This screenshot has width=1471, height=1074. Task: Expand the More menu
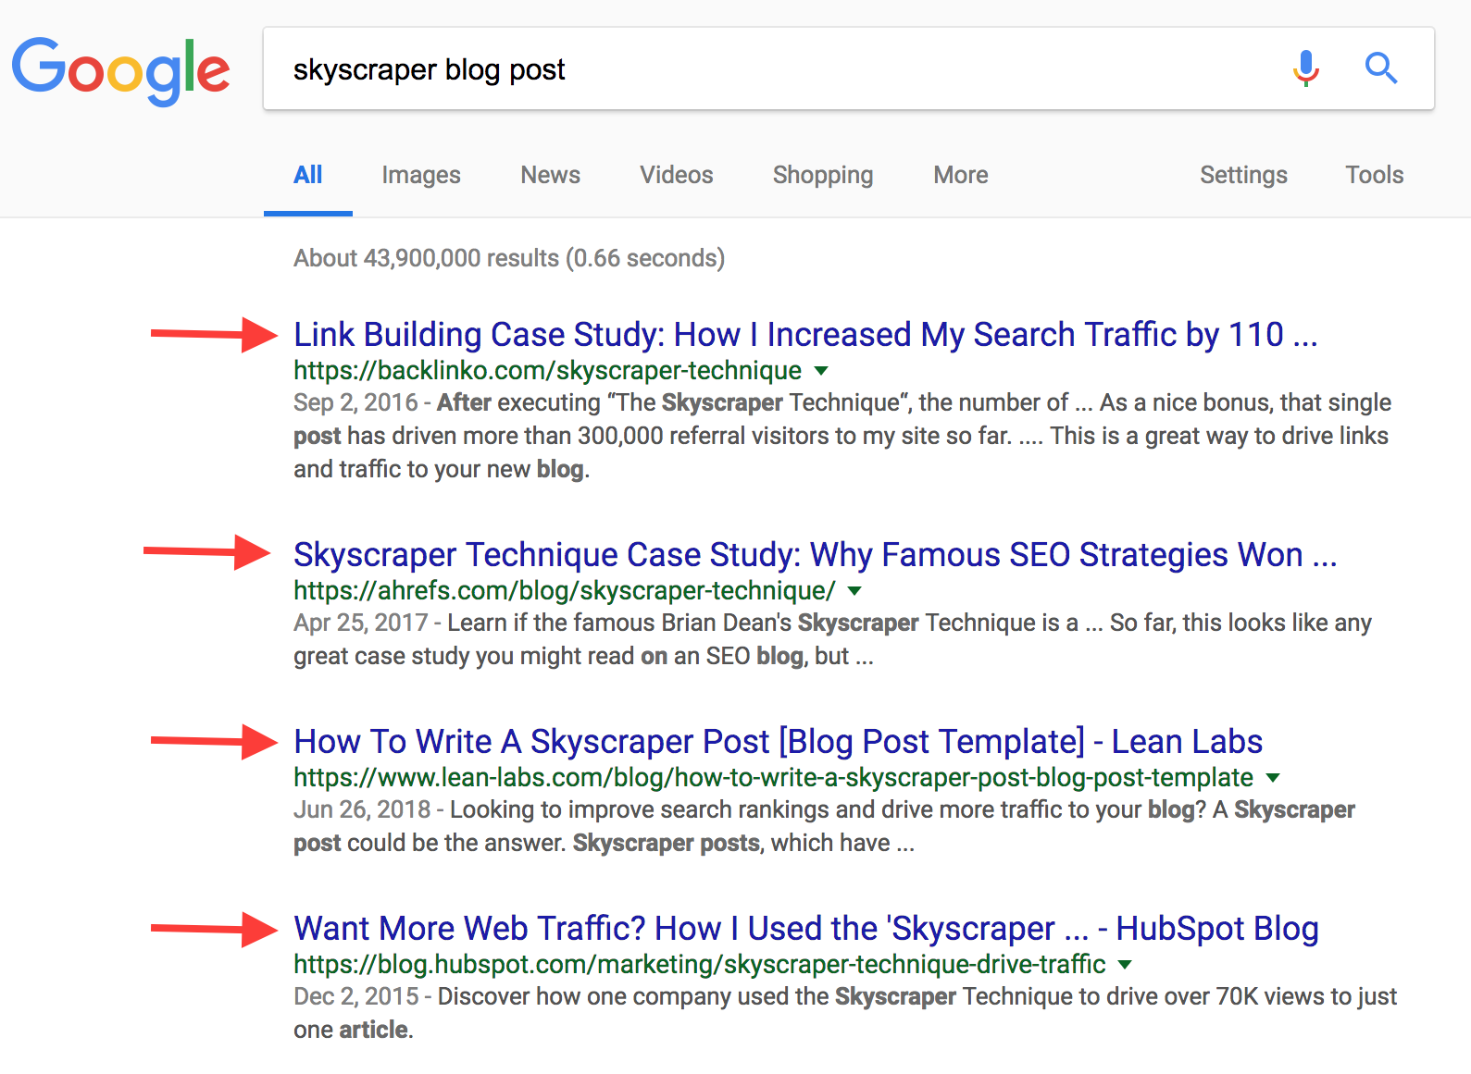[x=961, y=175]
